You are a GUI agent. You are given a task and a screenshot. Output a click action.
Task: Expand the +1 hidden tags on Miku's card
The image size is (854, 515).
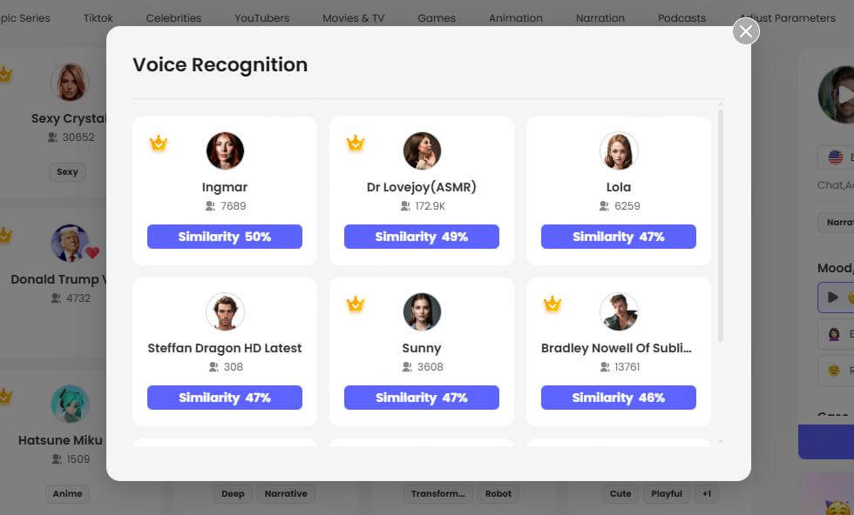point(708,493)
